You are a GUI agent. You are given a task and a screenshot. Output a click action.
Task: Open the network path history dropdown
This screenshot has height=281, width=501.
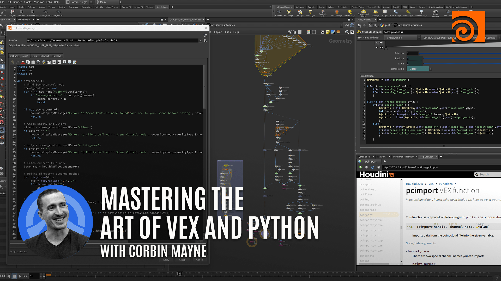[x=341, y=25]
